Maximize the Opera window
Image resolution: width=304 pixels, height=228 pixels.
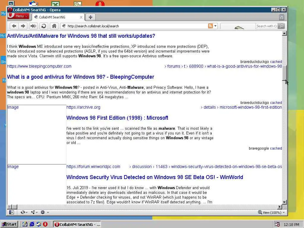278,10
